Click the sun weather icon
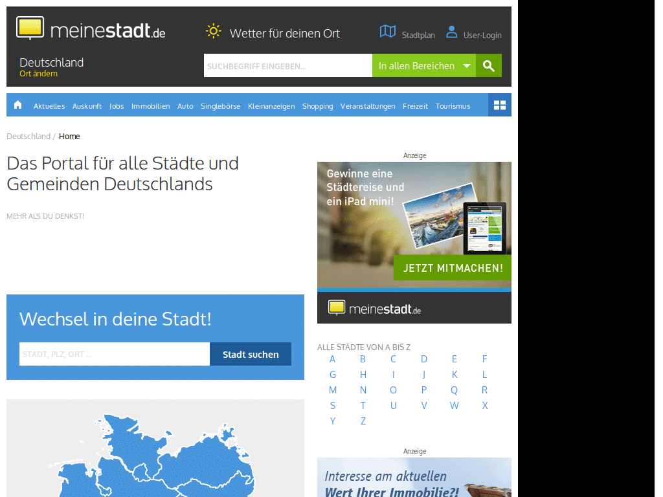Viewport: 663px width, 497px height. click(x=214, y=31)
